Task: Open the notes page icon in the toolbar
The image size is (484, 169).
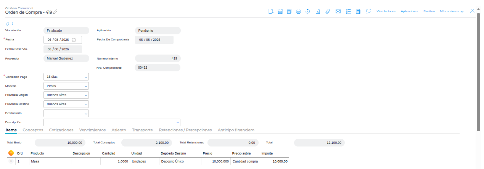Action: pos(358,11)
